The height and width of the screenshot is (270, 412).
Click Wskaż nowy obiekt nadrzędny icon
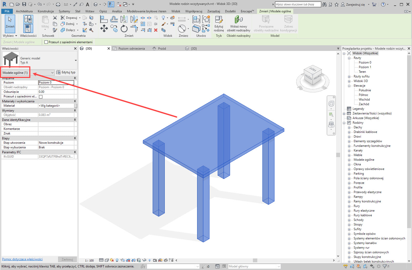(239, 24)
